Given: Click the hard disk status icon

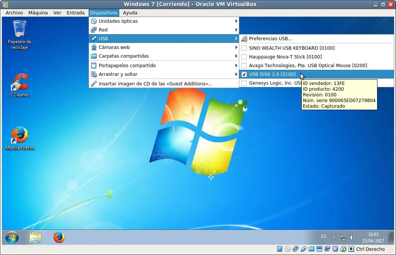Looking at the screenshot, I should point(279,249).
